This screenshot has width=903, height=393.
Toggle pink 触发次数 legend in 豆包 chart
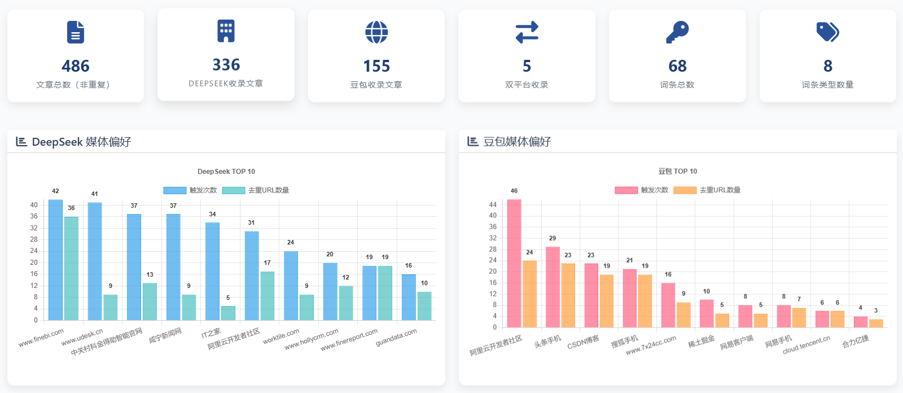(642, 190)
